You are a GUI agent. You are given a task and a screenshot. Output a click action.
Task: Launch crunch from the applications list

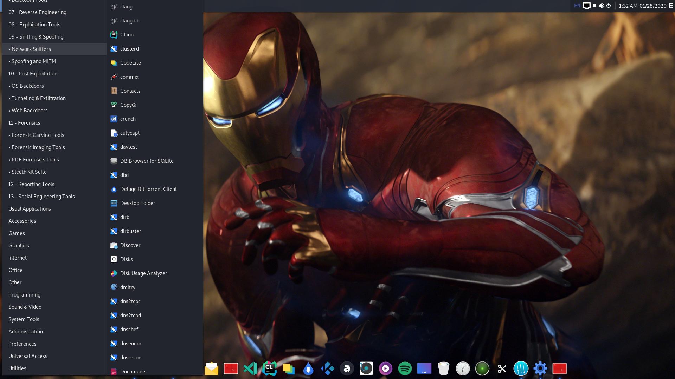(x=155, y=119)
